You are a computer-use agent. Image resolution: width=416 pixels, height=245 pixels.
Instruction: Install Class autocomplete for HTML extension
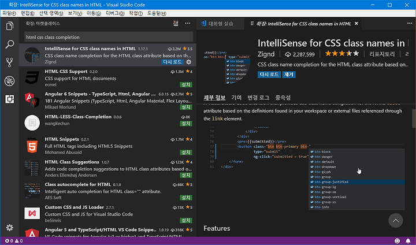[186, 198]
